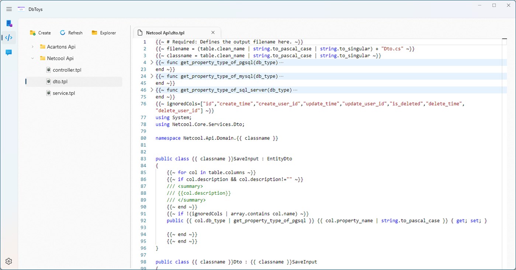Click the controller.tpl template file icon
516x270 pixels.
(x=48, y=70)
